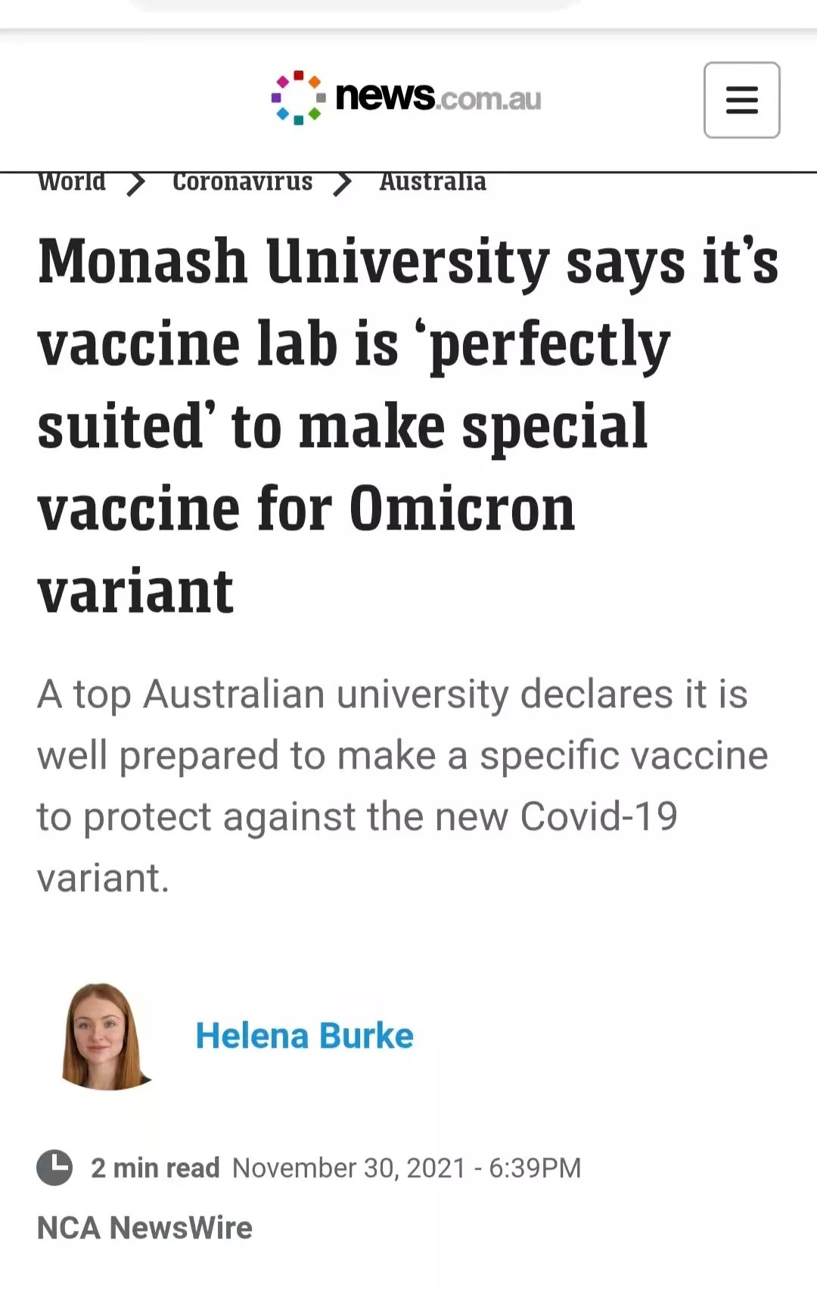This screenshot has height=1290, width=817.
Task: Tap the news.com.au wordmark text
Action: pyautogui.click(x=438, y=98)
